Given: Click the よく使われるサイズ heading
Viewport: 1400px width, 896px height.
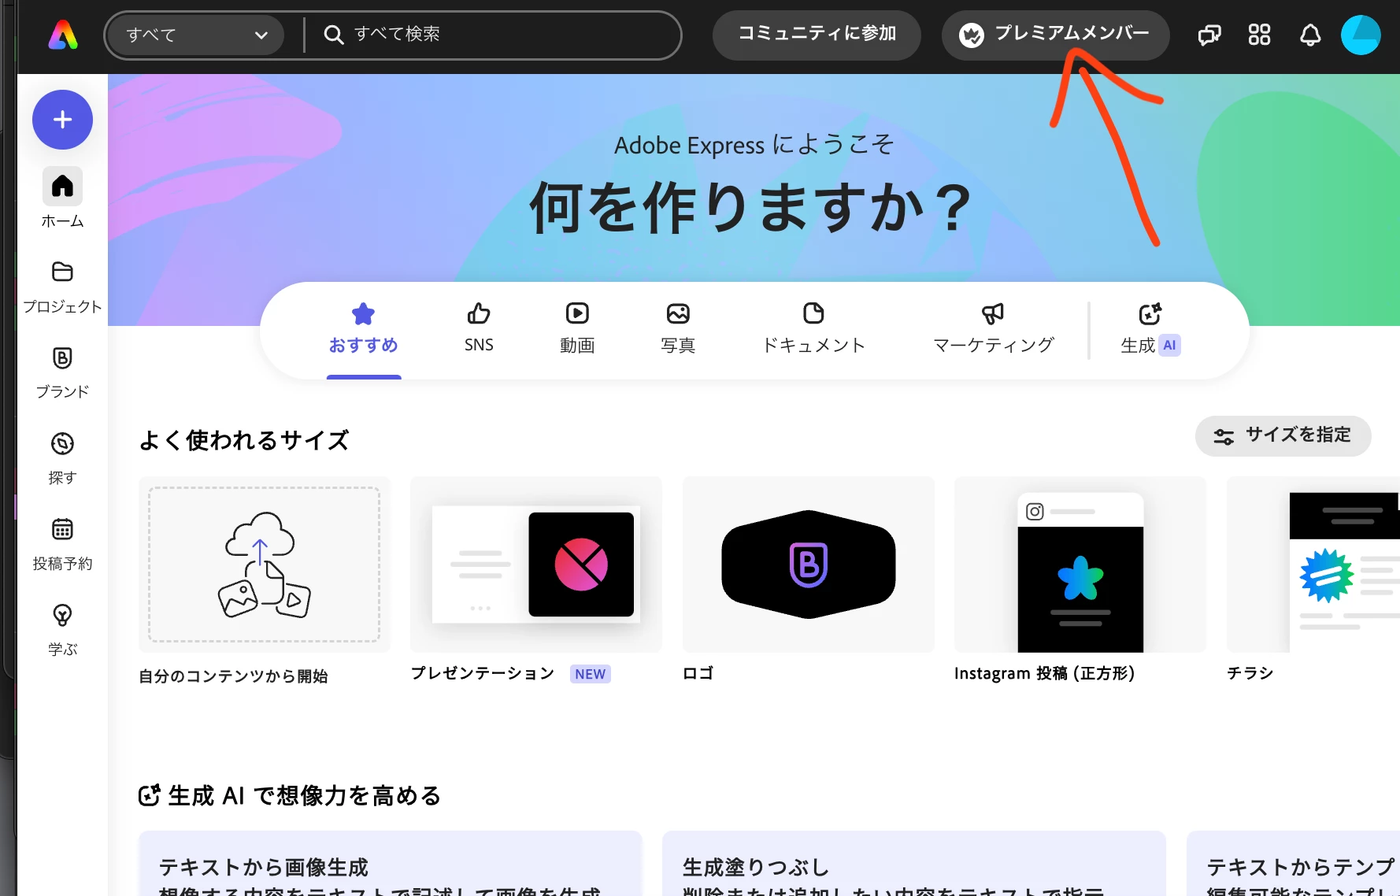Looking at the screenshot, I should (x=244, y=440).
